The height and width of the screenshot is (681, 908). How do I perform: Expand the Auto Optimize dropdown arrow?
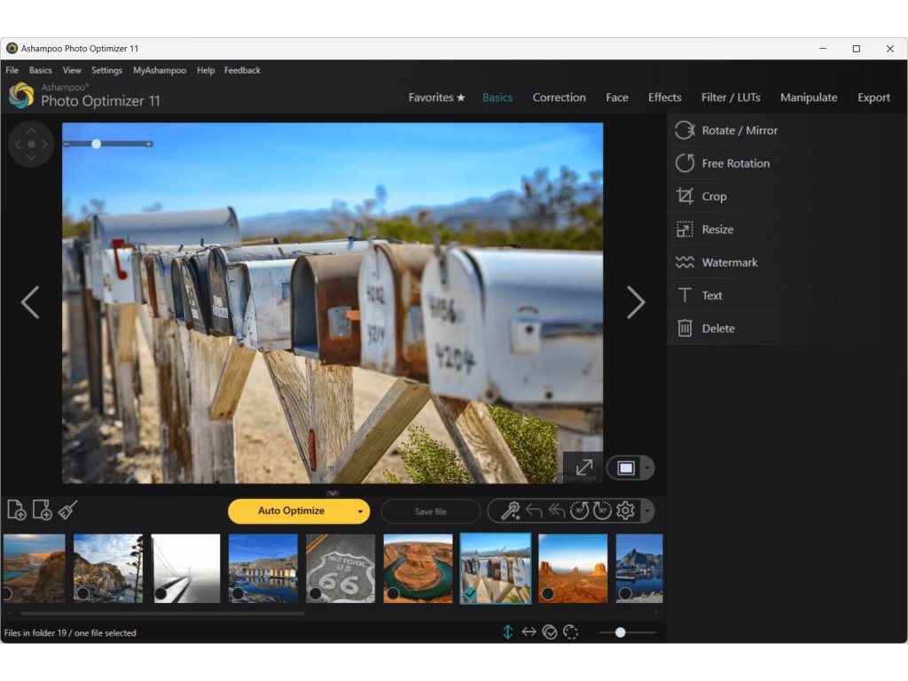point(360,512)
